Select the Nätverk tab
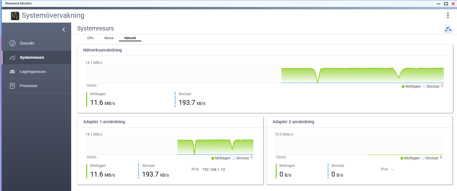Viewport: 457px width, 191px height. (x=130, y=38)
